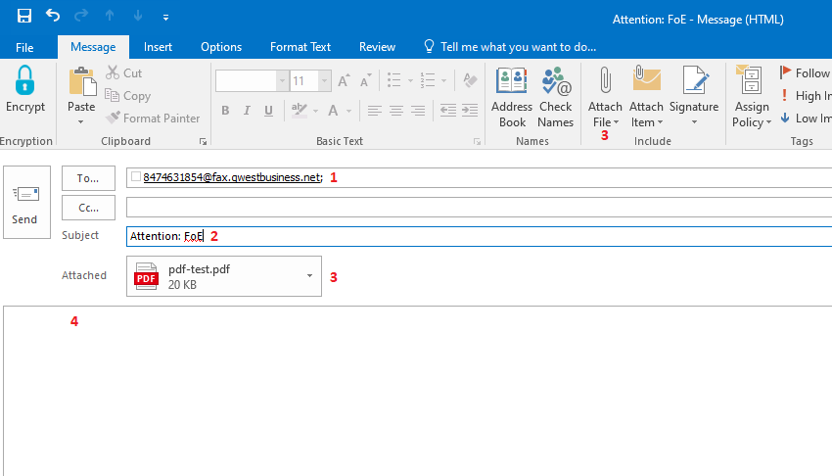Open the font color picker arrow
The height and width of the screenshot is (476, 832).
[349, 111]
